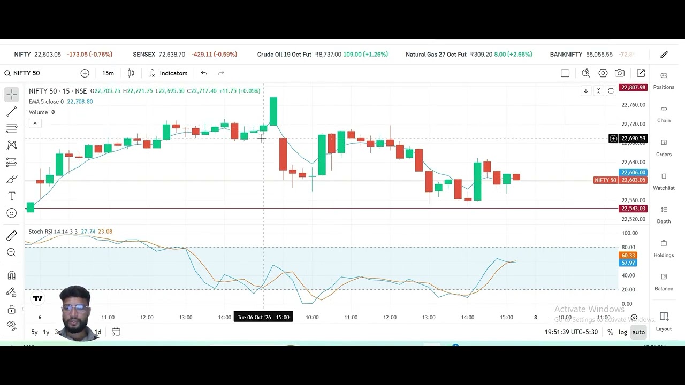The image size is (685, 385).
Task: Set chart range to 1y
Action: tap(46, 332)
